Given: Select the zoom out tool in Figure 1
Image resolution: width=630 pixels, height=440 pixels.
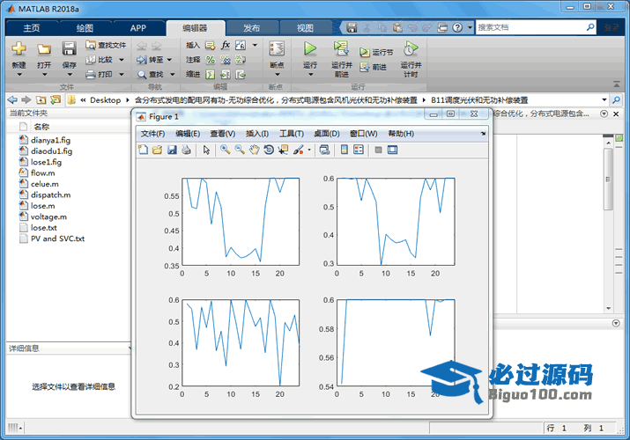Looking at the screenshot, I should pos(240,150).
